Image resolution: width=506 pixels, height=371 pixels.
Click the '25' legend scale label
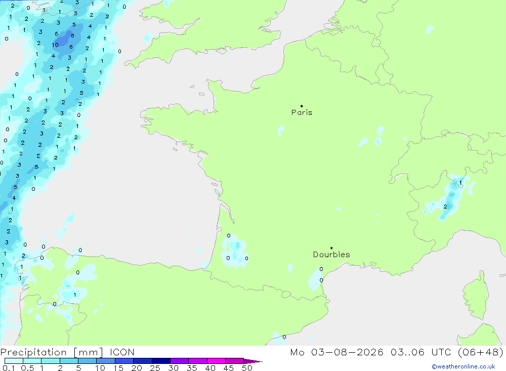[x=155, y=368]
